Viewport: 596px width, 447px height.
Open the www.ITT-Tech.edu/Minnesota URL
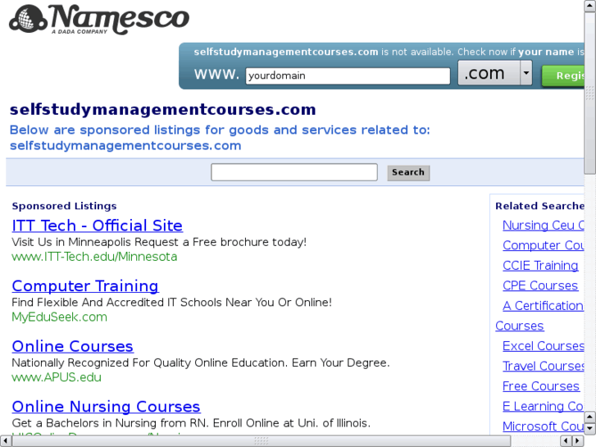coord(94,257)
